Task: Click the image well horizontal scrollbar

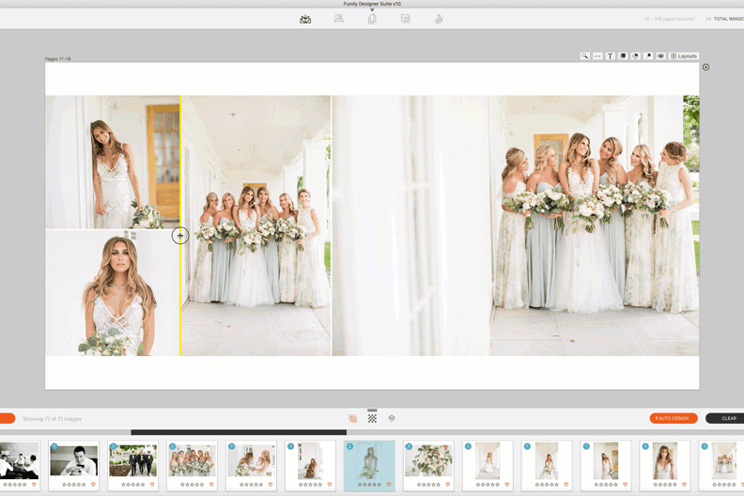Action: pos(239,432)
